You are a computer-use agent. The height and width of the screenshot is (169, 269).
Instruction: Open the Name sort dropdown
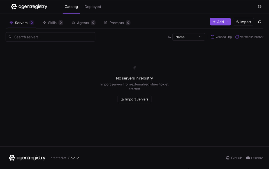[x=189, y=37]
